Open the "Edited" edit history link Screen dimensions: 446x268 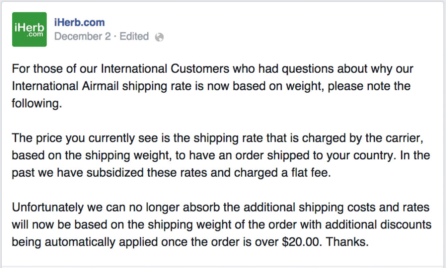[x=134, y=37]
